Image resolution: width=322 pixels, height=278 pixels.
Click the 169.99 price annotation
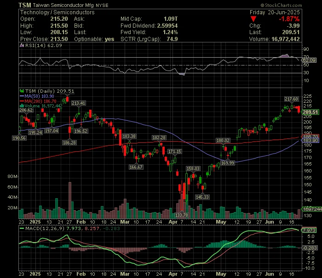point(227,163)
